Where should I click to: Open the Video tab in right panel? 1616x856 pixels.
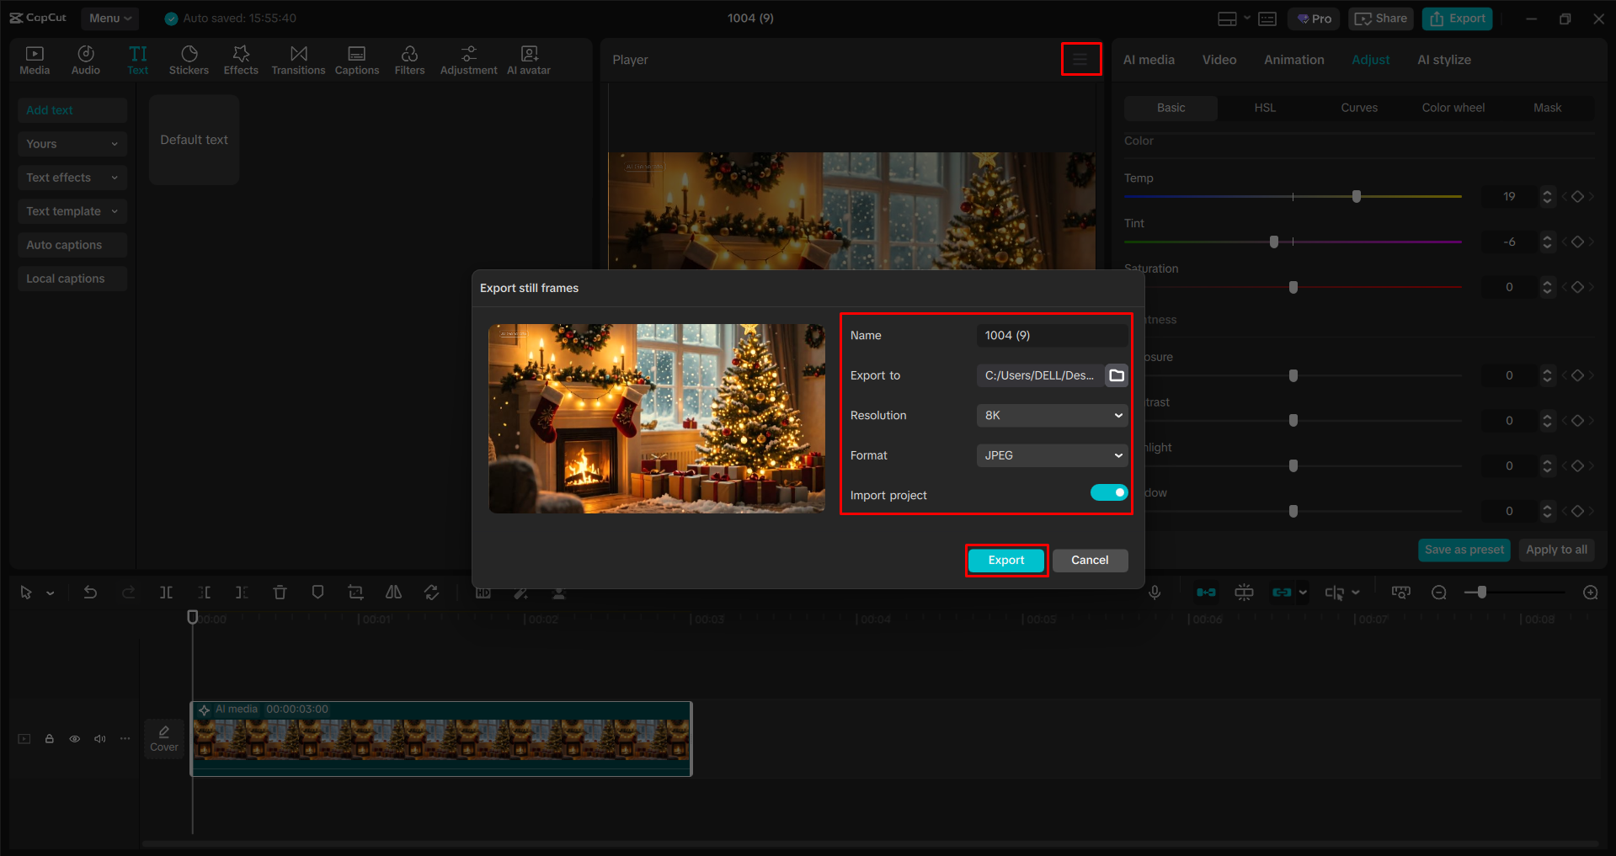[x=1219, y=59]
